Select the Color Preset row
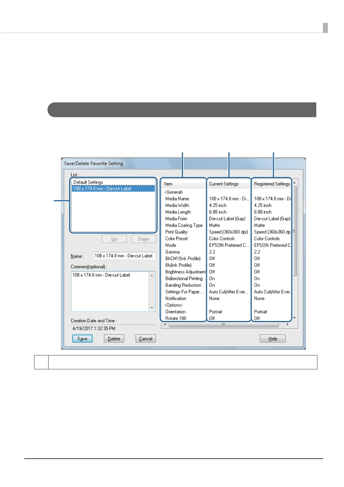Viewport: 344px width, 487px height. click(227, 239)
